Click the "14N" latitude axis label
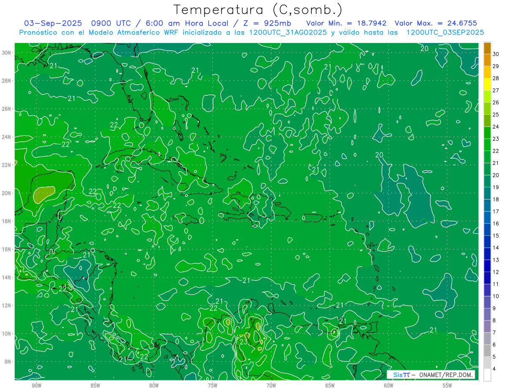Image resolution: width=507 pixels, height=391 pixels. [7, 277]
